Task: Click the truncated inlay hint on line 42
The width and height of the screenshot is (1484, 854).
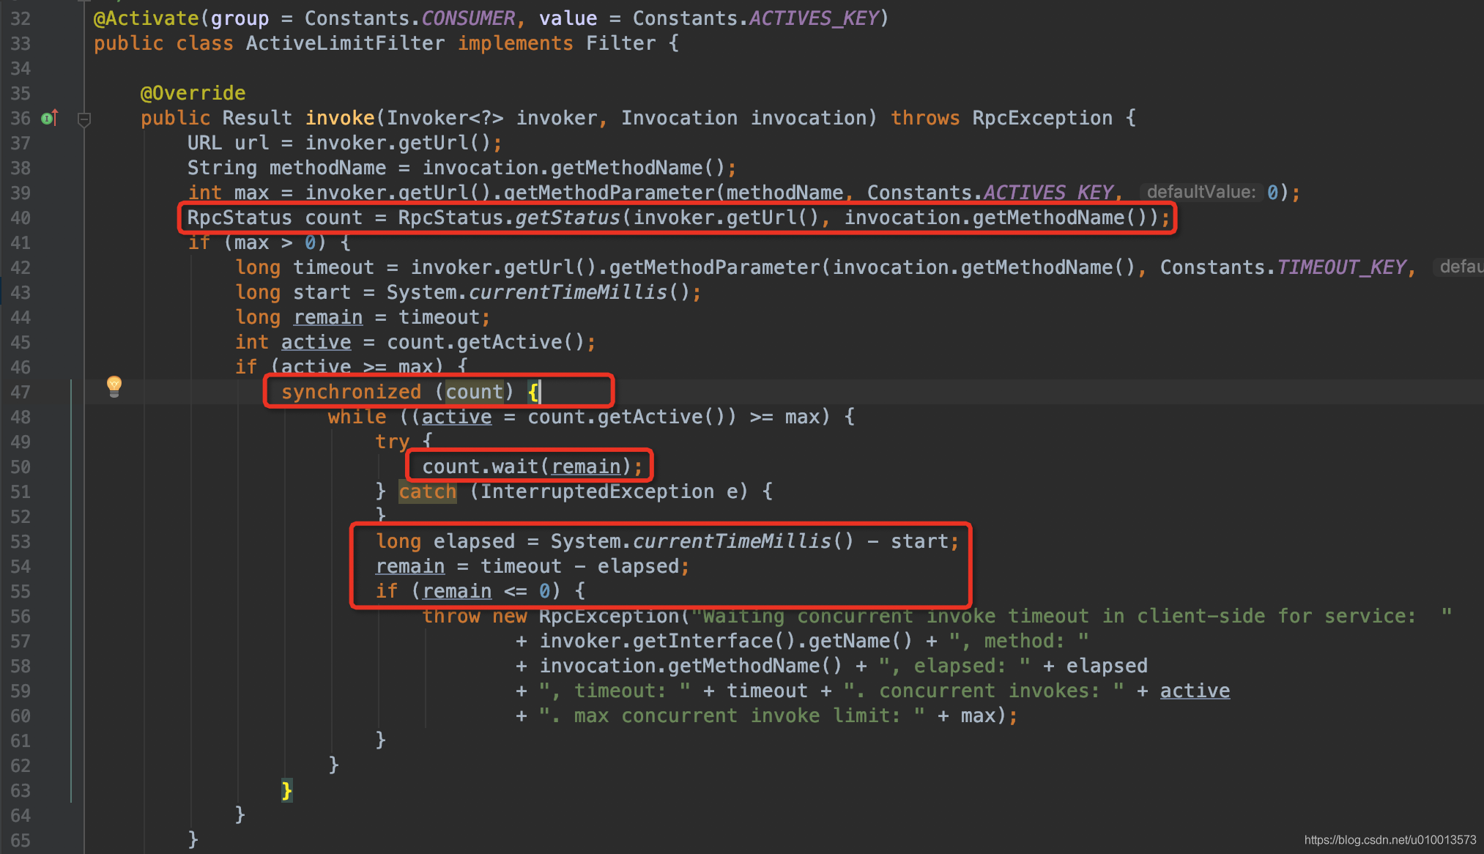Action: tap(1460, 267)
